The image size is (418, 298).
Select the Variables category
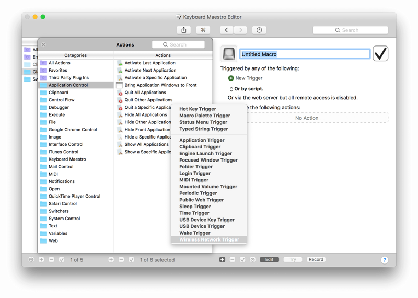[76, 234]
